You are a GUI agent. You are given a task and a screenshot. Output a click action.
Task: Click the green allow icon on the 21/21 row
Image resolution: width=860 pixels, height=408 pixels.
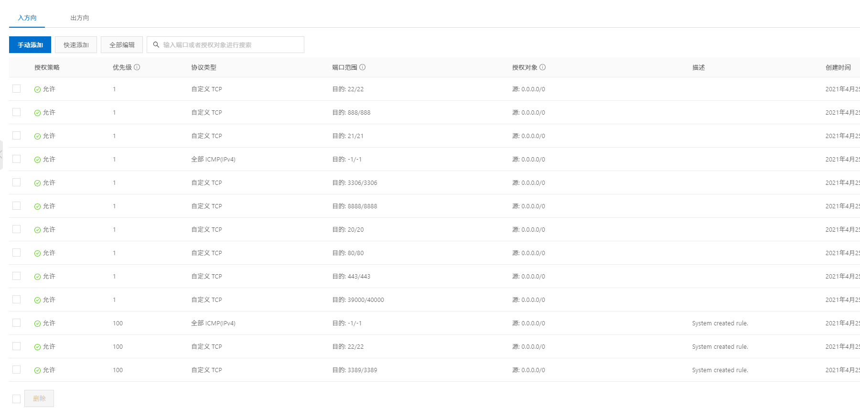point(37,136)
